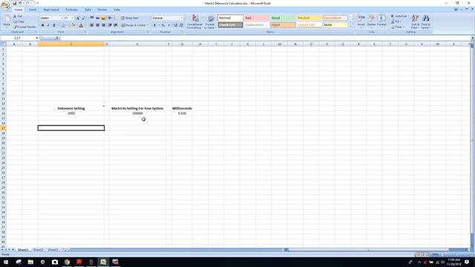
Task: Open the Find & Select binoculars menu
Action: pyautogui.click(x=425, y=22)
